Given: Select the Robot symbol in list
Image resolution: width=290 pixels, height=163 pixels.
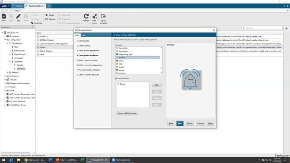Looking at the screenshot, I should [121, 61].
